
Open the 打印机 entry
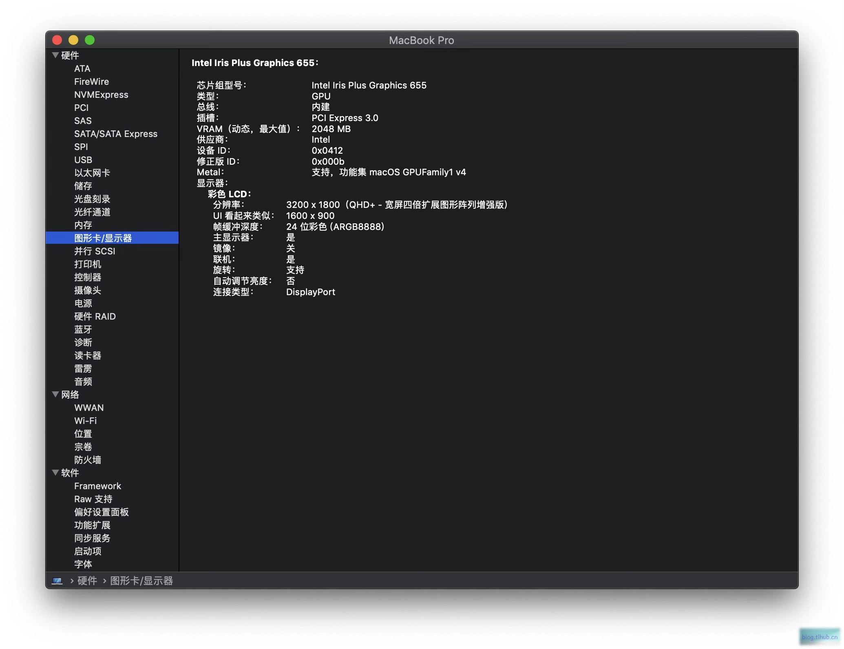[88, 264]
